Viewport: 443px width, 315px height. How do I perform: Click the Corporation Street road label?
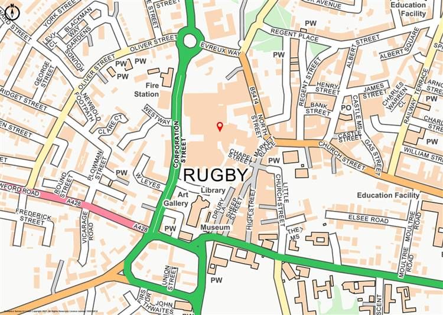pyautogui.click(x=180, y=145)
